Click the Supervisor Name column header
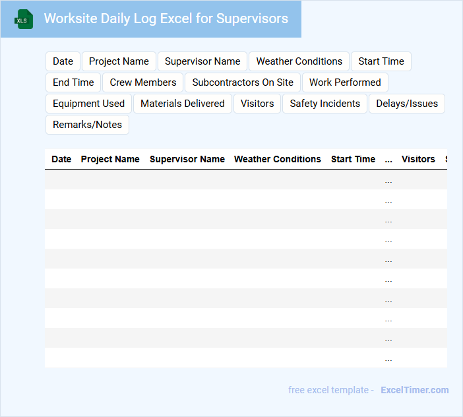Image resolution: width=463 pixels, height=417 pixels. (x=187, y=159)
